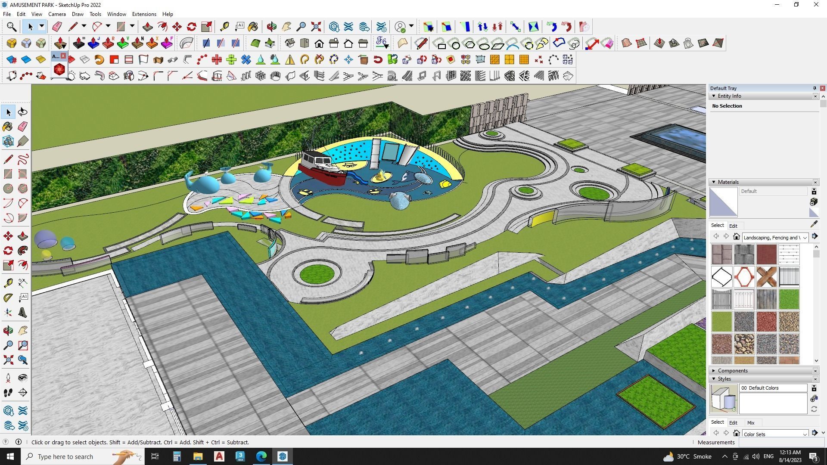Open the Shapes tool dropdown arrow in toolbar
The image size is (827, 465).
[x=132, y=27]
